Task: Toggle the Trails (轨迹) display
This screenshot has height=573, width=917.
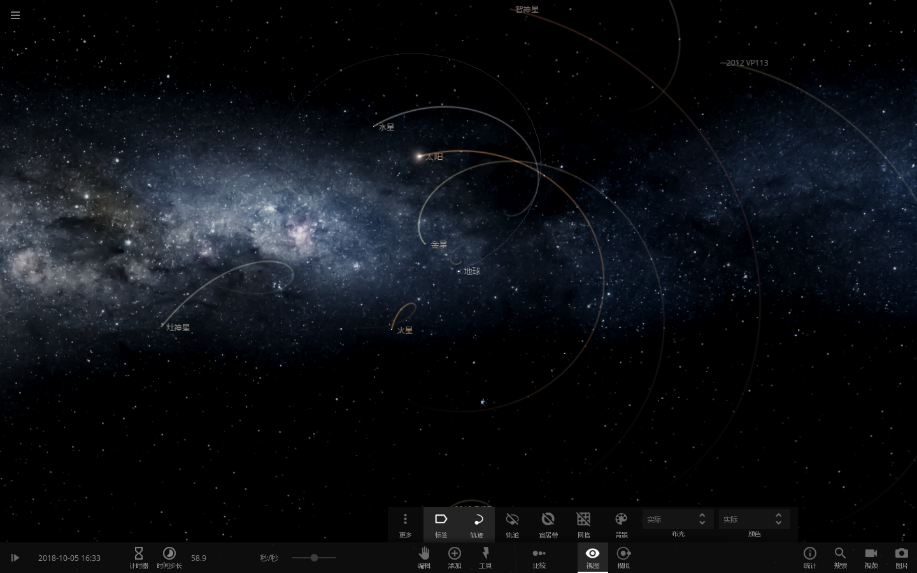Action: [x=477, y=525]
